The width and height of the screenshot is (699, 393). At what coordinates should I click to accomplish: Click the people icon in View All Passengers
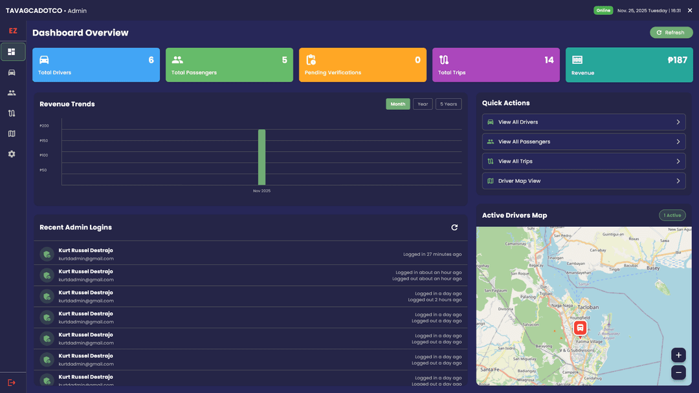(x=491, y=142)
